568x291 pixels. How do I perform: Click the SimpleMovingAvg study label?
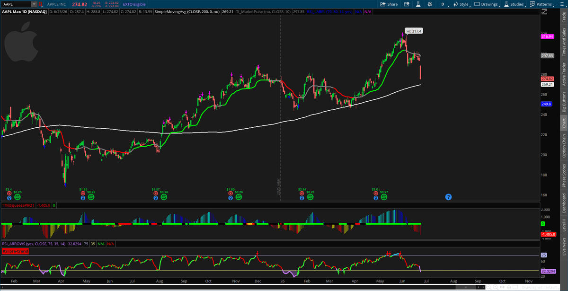[187, 11]
